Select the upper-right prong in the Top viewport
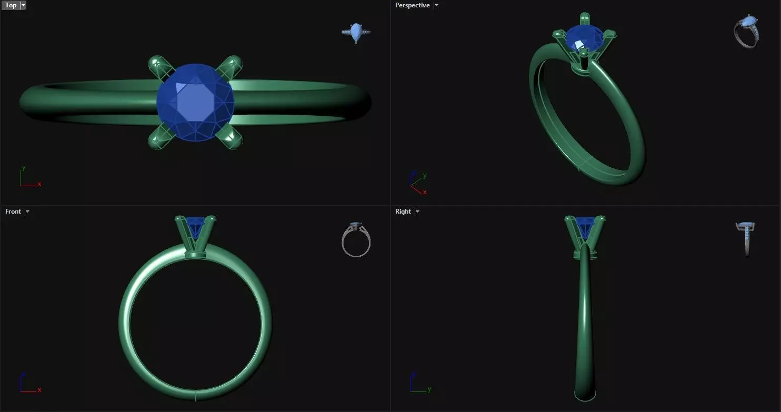 230,67
